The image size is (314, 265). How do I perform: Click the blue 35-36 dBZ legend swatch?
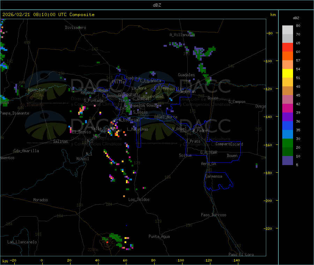click(287, 126)
